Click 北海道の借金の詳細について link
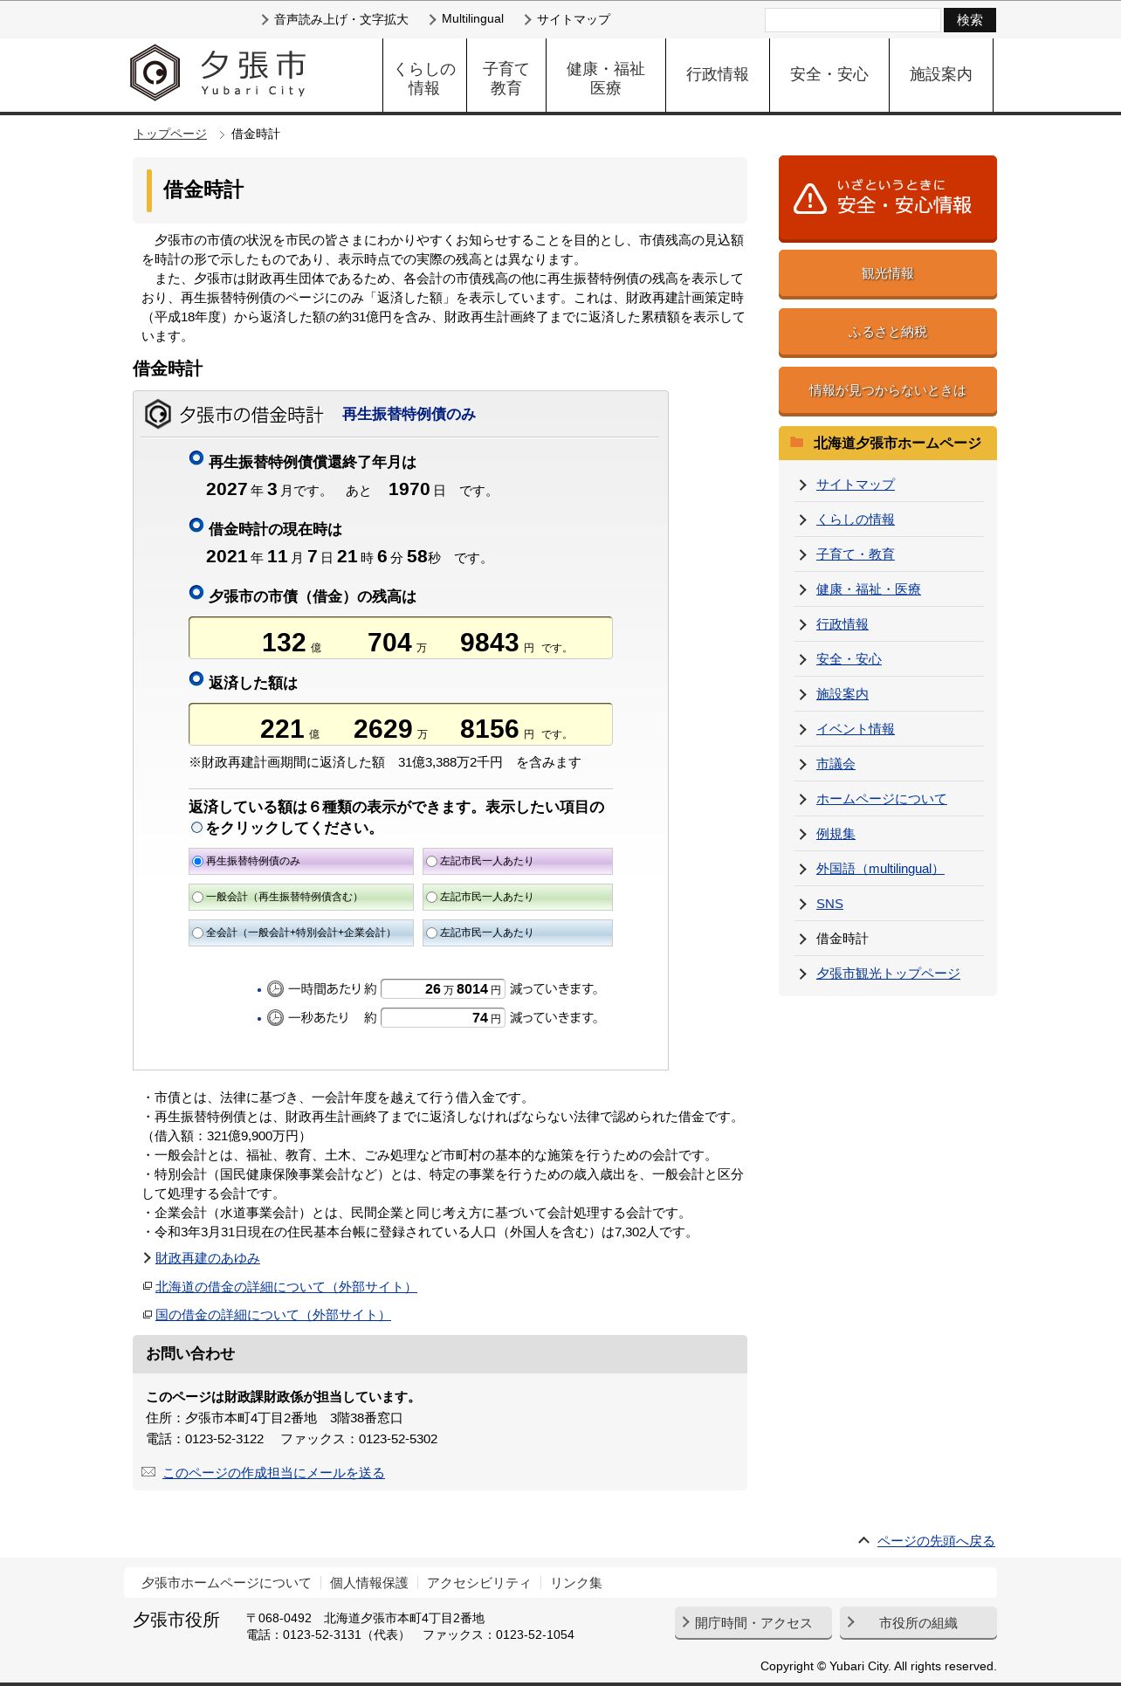Image resolution: width=1121 pixels, height=1686 pixels. (x=286, y=1286)
